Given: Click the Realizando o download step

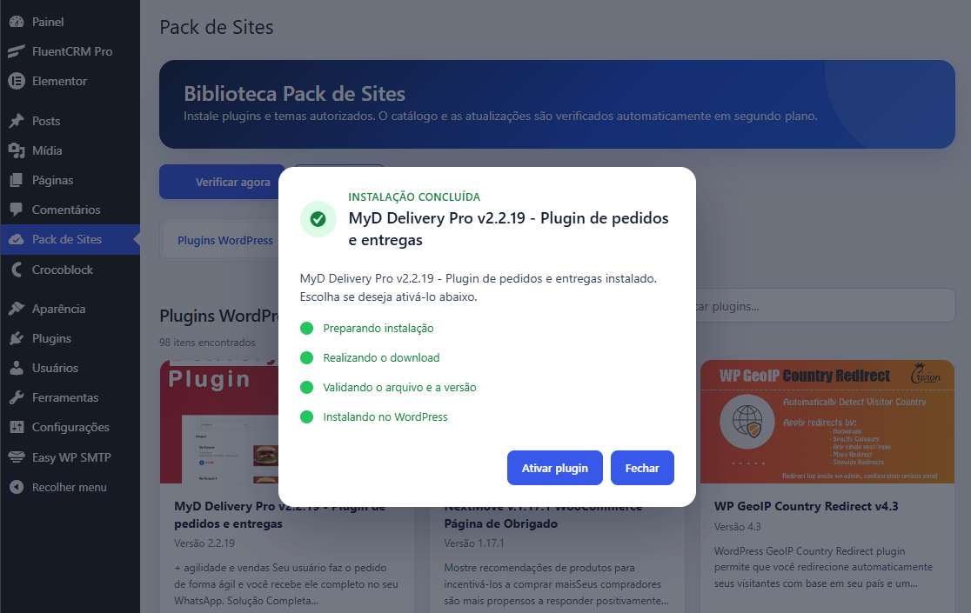Looking at the screenshot, I should click(381, 357).
